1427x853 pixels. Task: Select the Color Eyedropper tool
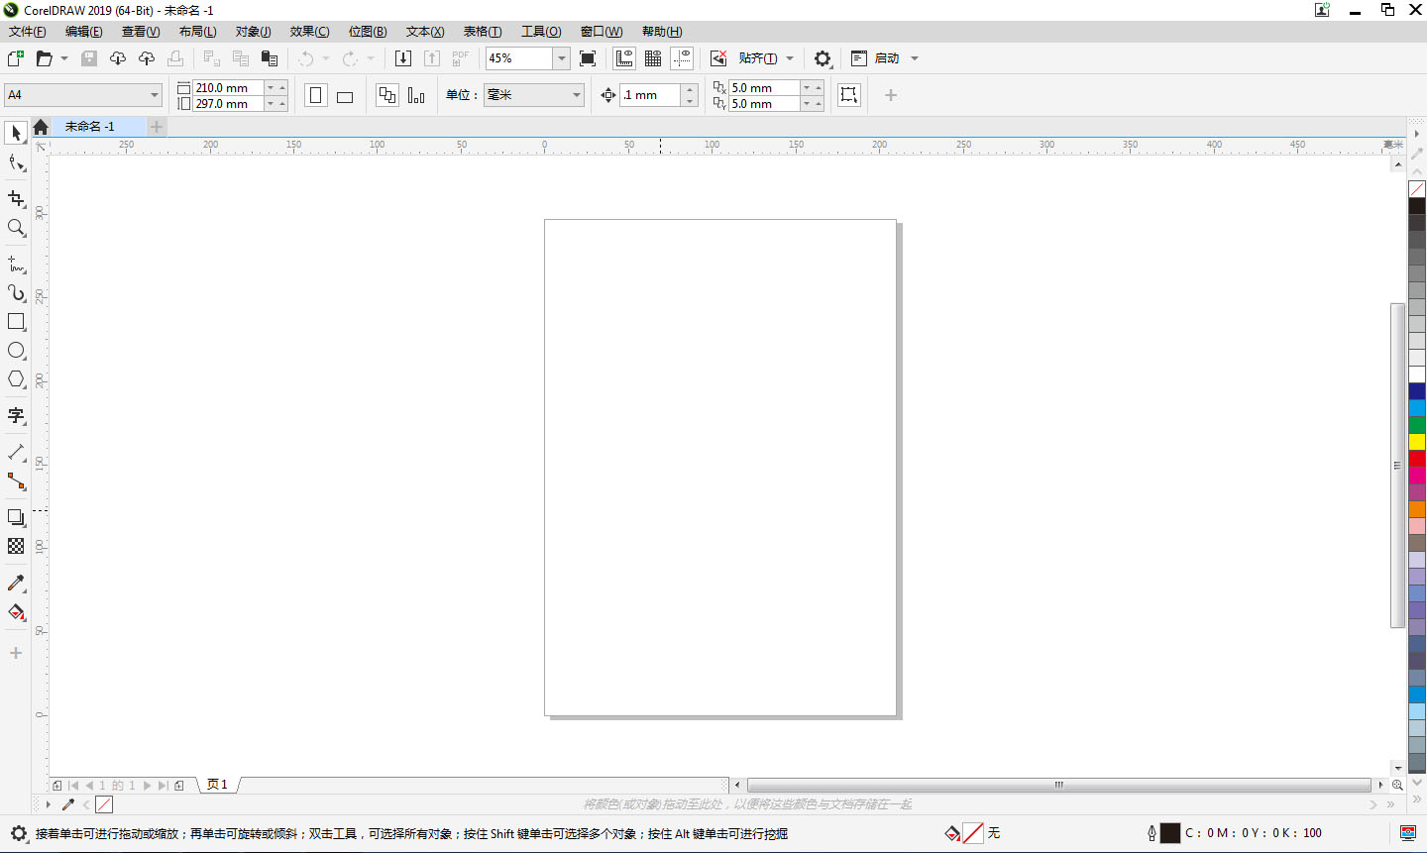[16, 583]
